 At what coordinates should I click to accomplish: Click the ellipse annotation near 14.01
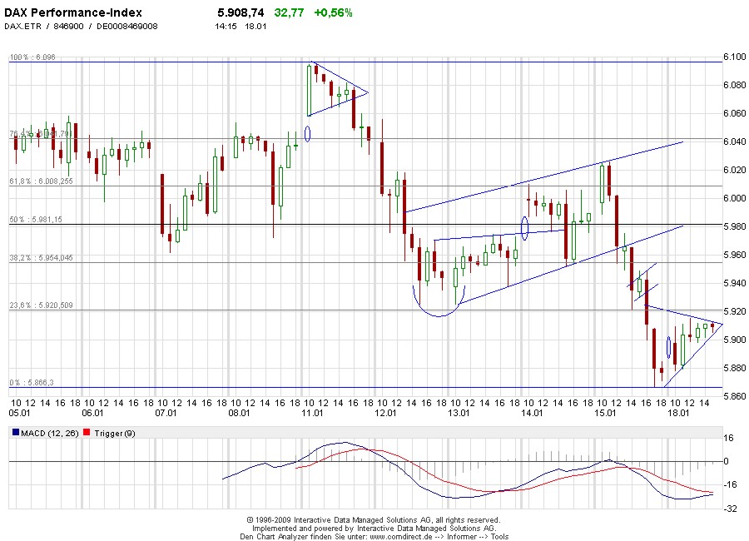524,227
